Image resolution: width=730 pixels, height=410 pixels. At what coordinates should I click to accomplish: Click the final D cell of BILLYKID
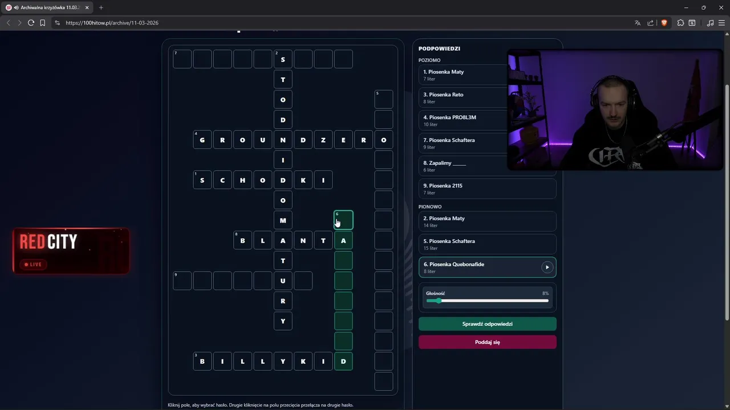tap(343, 361)
